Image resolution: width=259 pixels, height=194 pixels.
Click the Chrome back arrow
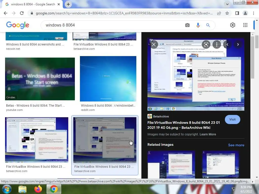(6, 13)
